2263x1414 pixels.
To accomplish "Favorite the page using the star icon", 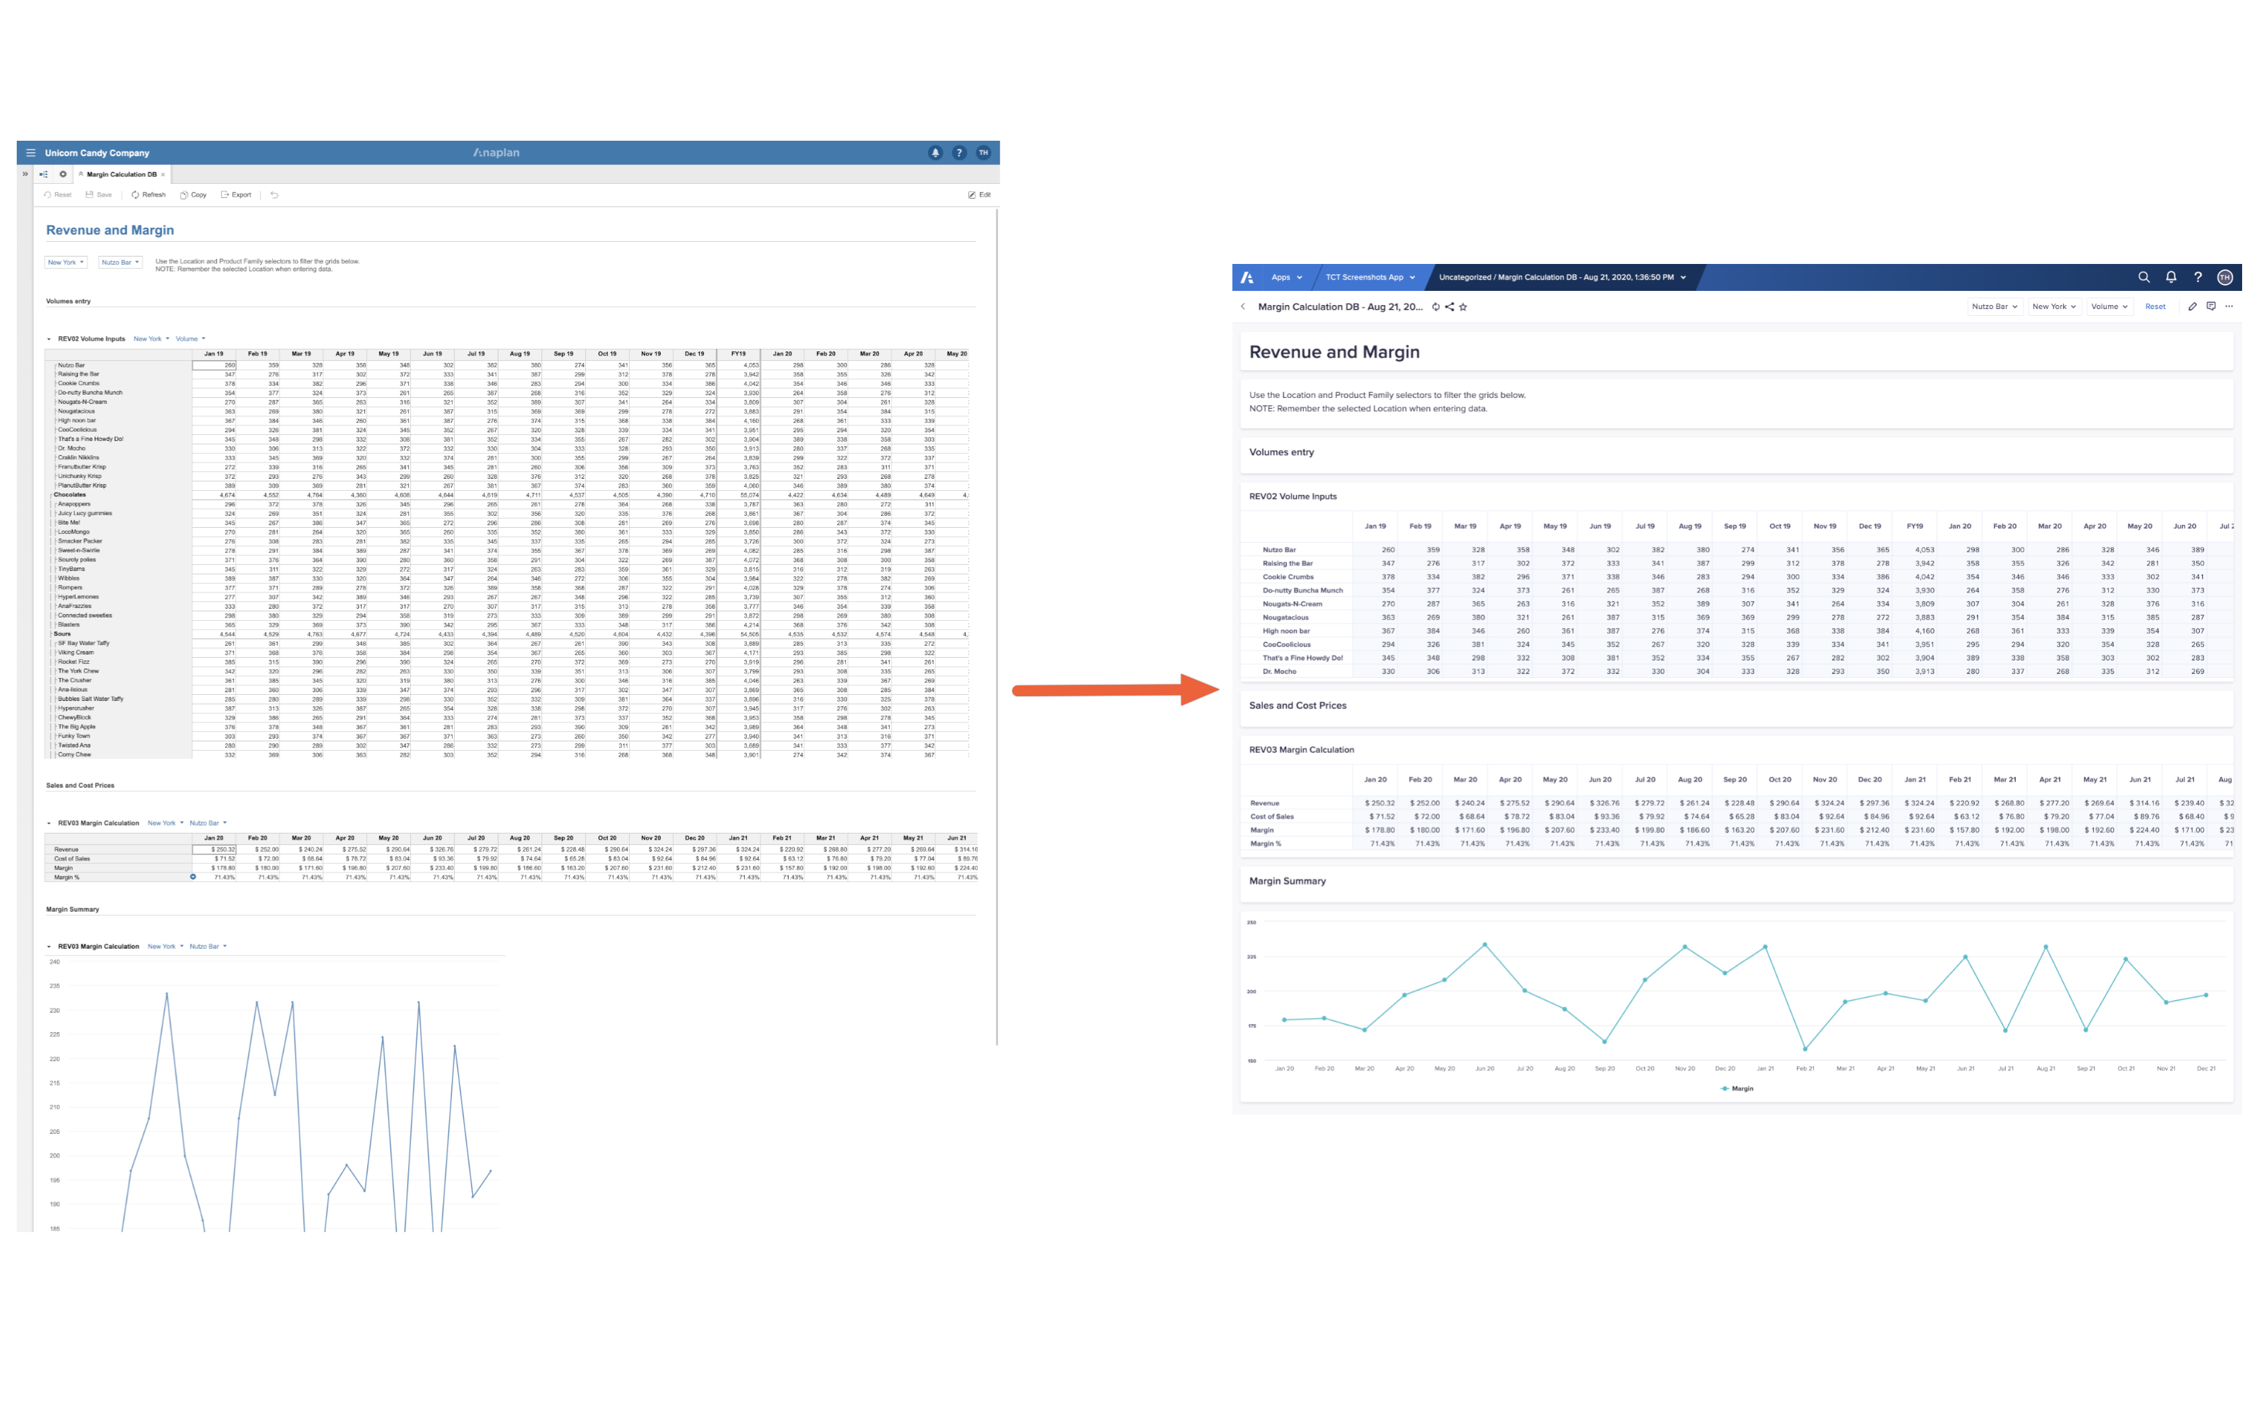I will click(x=1464, y=308).
